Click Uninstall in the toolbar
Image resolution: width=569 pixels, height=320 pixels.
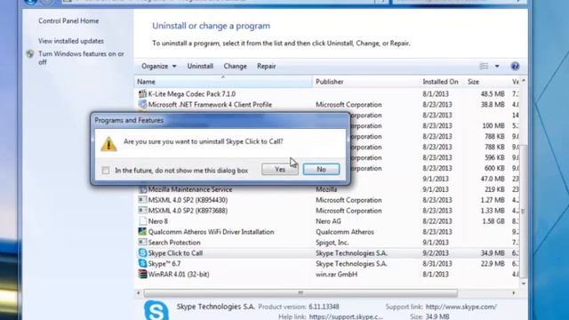click(200, 67)
